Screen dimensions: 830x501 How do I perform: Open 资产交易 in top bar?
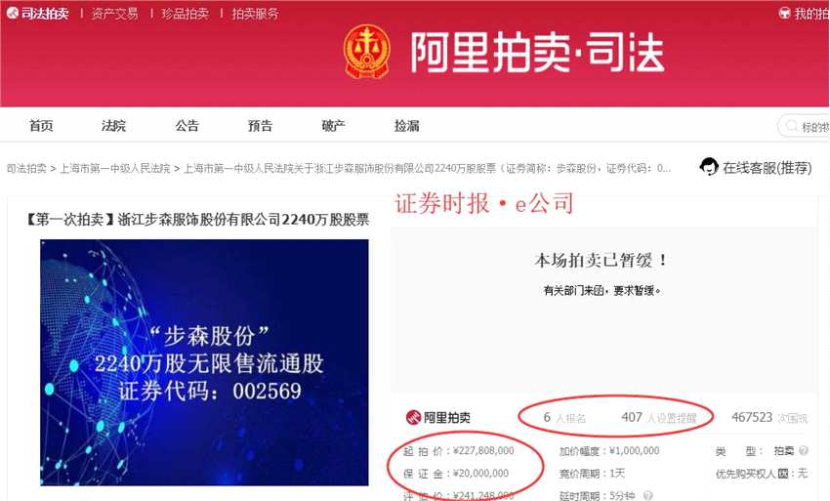click(x=114, y=14)
